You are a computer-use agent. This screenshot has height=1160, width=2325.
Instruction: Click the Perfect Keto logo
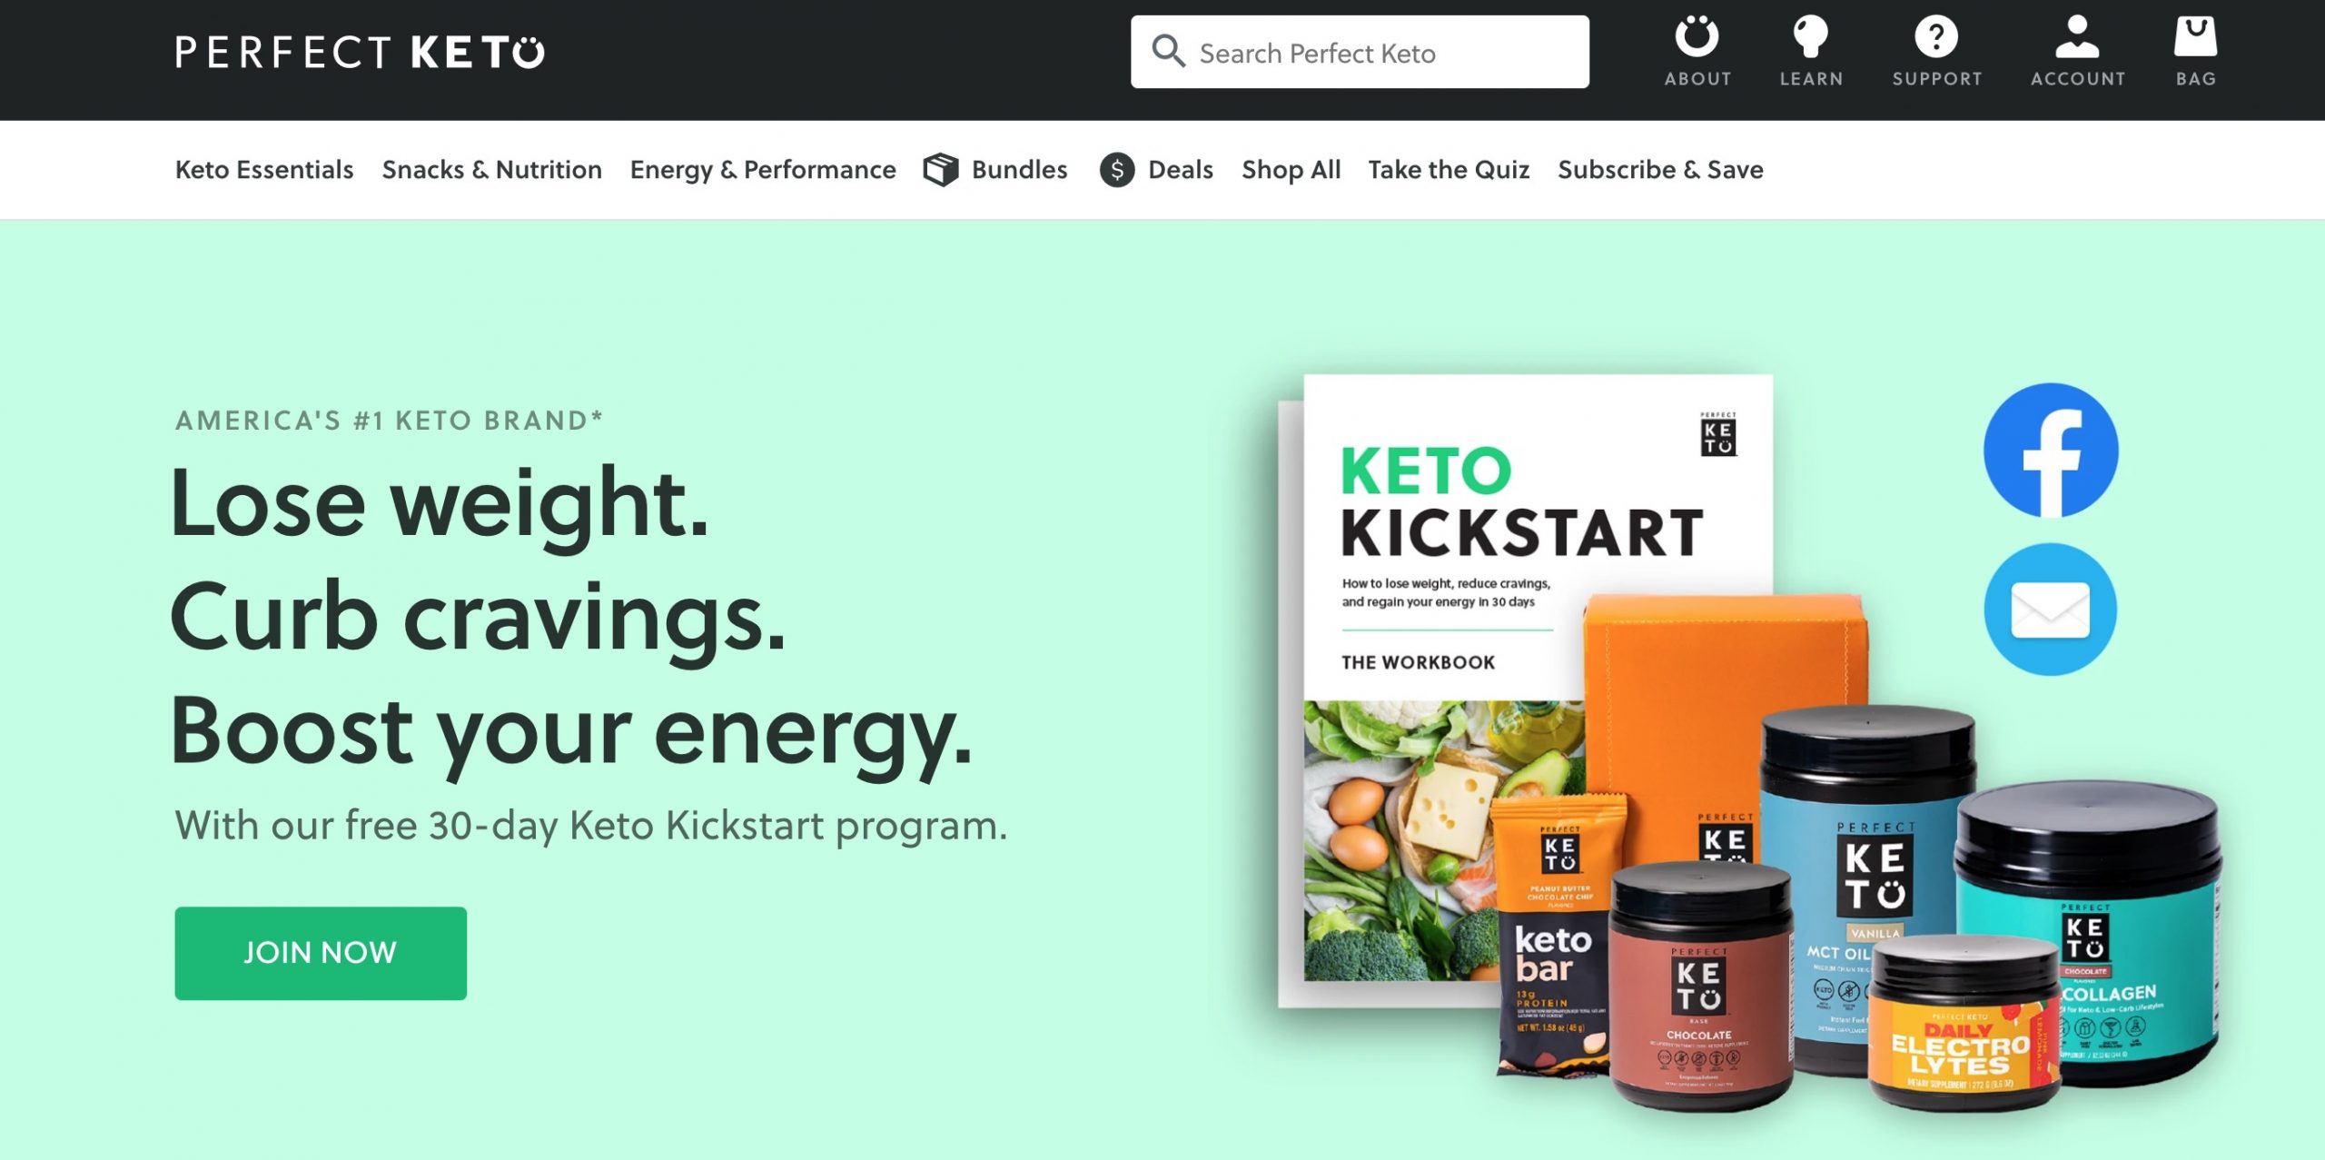coord(360,52)
